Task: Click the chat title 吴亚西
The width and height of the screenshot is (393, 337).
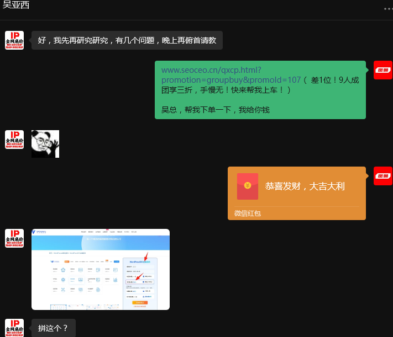Action: click(x=16, y=4)
